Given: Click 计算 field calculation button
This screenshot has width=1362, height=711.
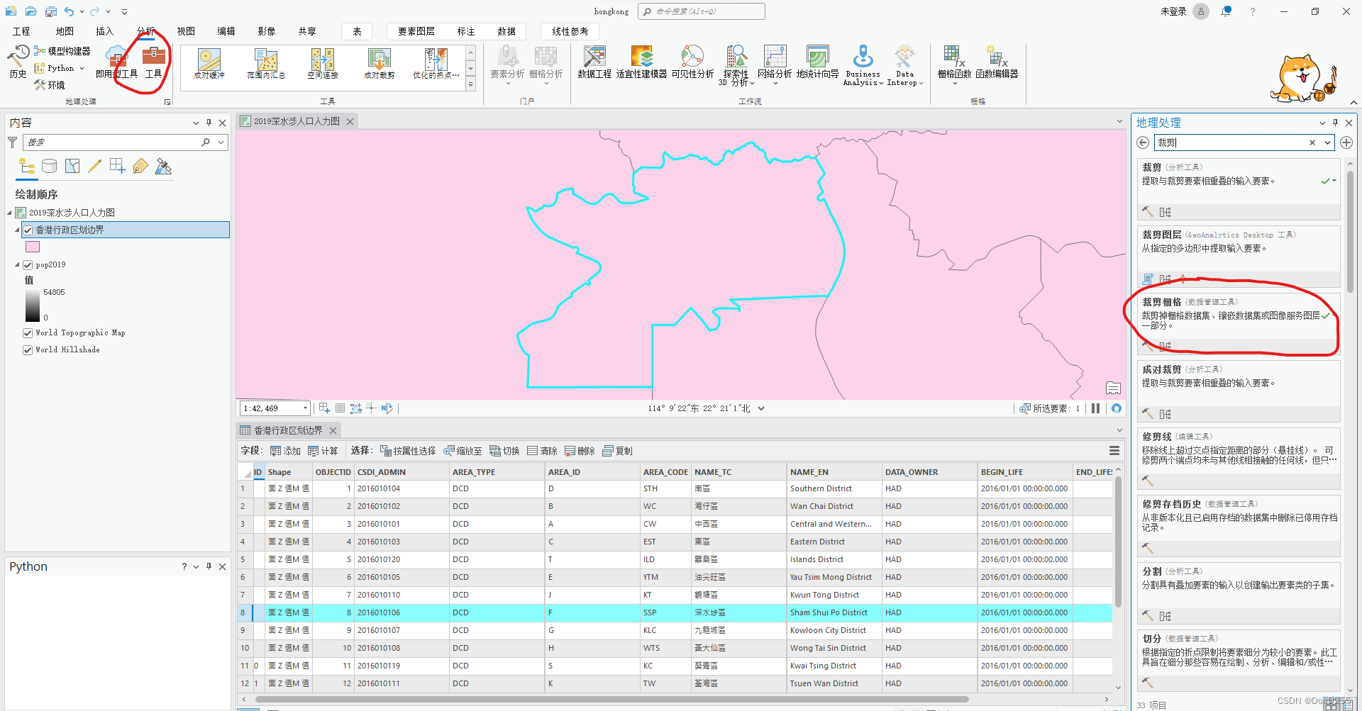Looking at the screenshot, I should point(323,451).
